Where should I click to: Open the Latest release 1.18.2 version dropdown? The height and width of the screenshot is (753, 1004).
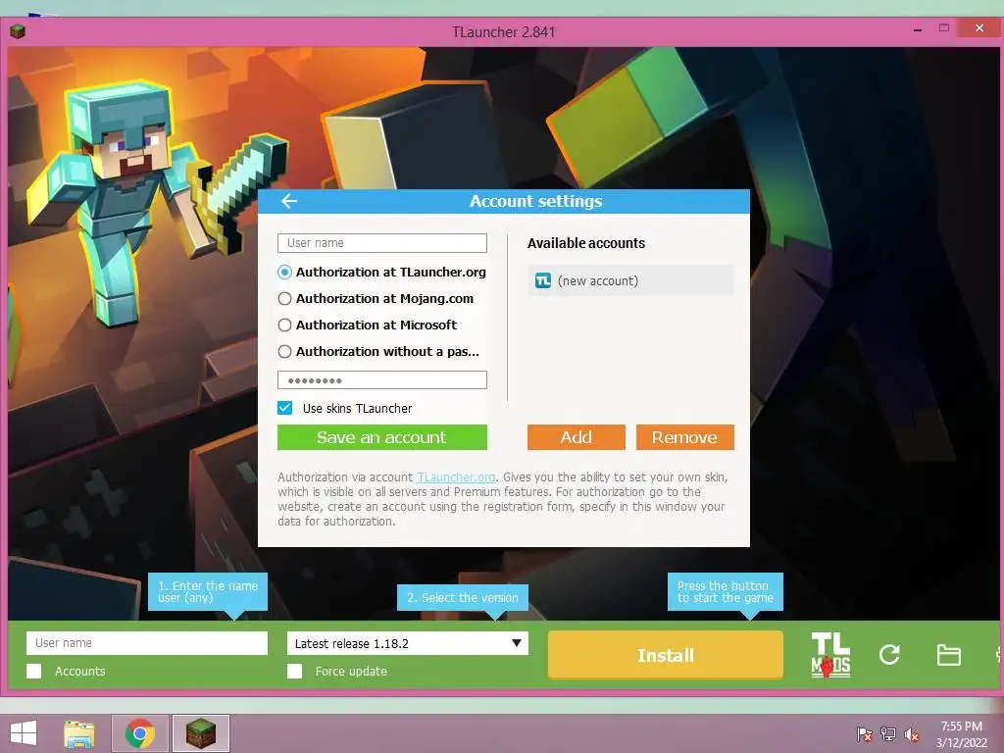tap(408, 643)
